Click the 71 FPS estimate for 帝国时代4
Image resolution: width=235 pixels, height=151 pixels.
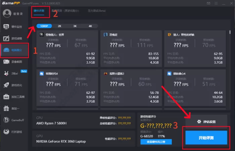[81, 84]
